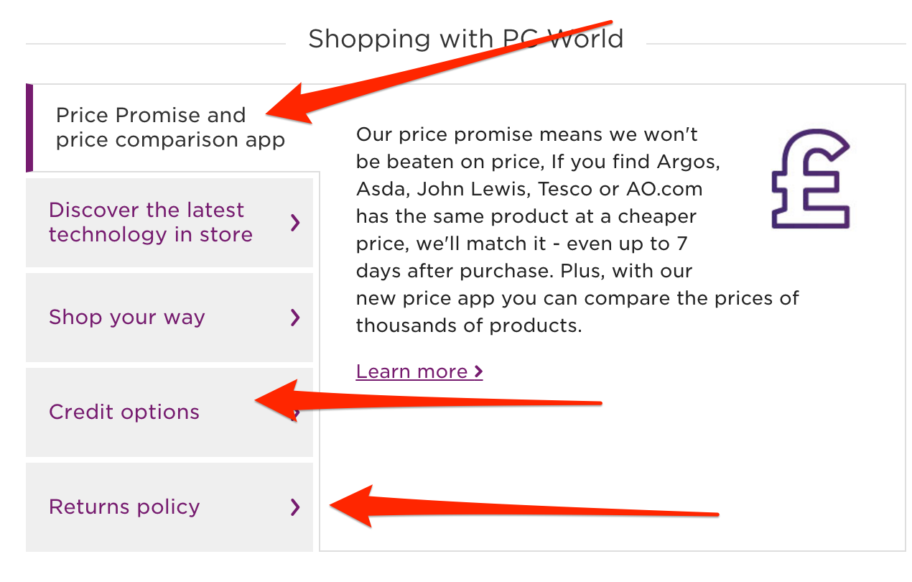Open the Discover the latest technology in store tab
912x582 pixels.
coord(151,223)
